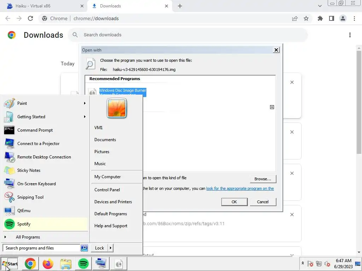This screenshot has width=362, height=271.
Task: Click the Chrome reload page icon
Action: click(30, 18)
